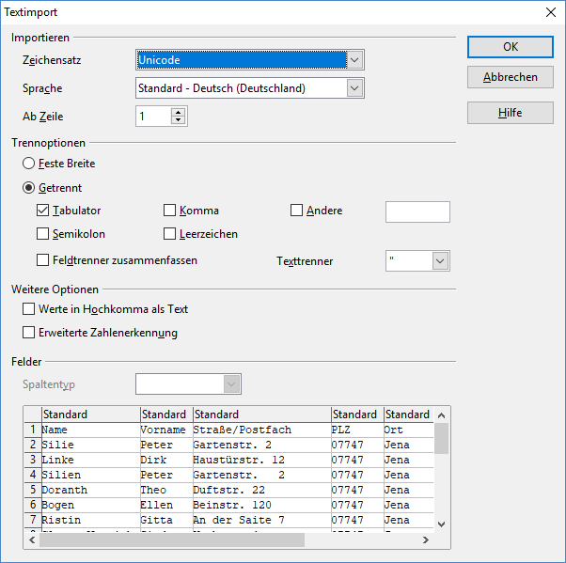Select the Getrennt radio option

pyautogui.click(x=29, y=188)
